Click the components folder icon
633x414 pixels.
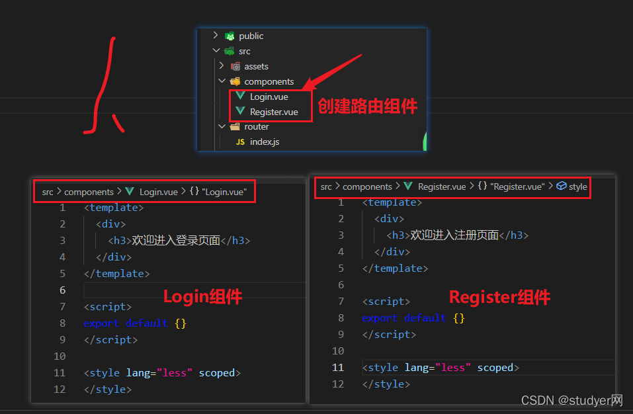(235, 81)
